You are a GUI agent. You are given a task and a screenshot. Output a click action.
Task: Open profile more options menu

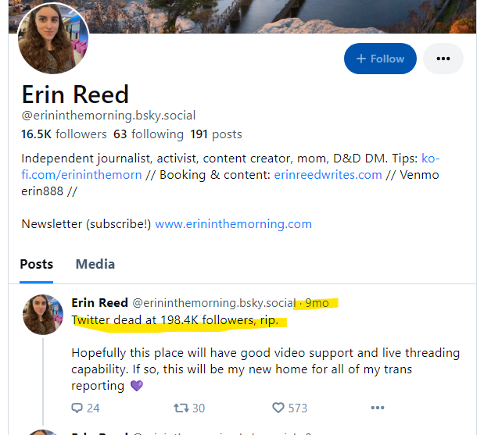pyautogui.click(x=443, y=59)
